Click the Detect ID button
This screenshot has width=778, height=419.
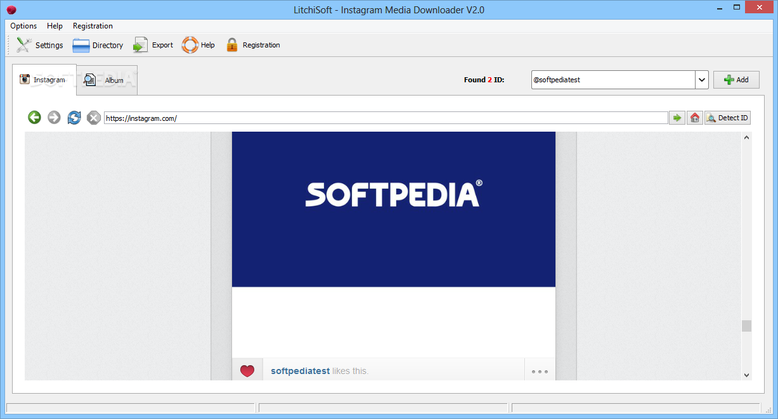(x=727, y=118)
